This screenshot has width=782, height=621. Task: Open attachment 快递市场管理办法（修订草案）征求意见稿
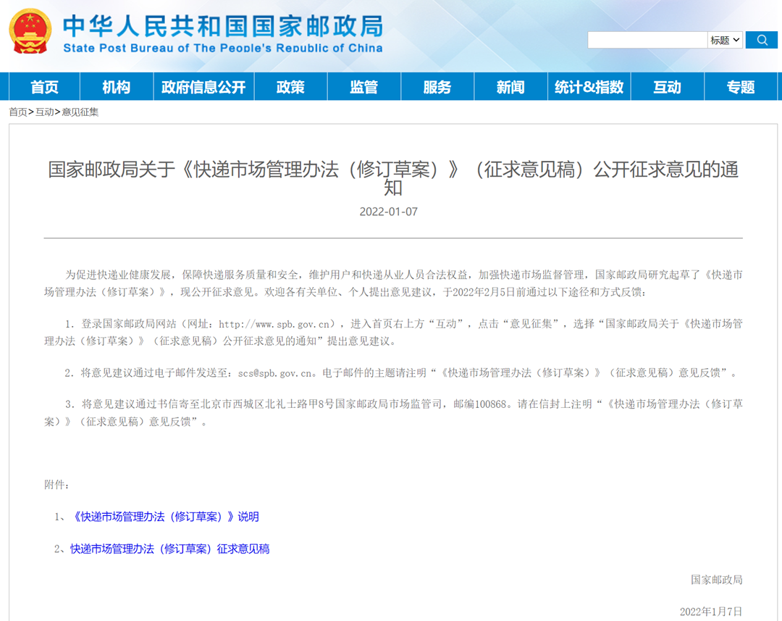click(x=169, y=549)
